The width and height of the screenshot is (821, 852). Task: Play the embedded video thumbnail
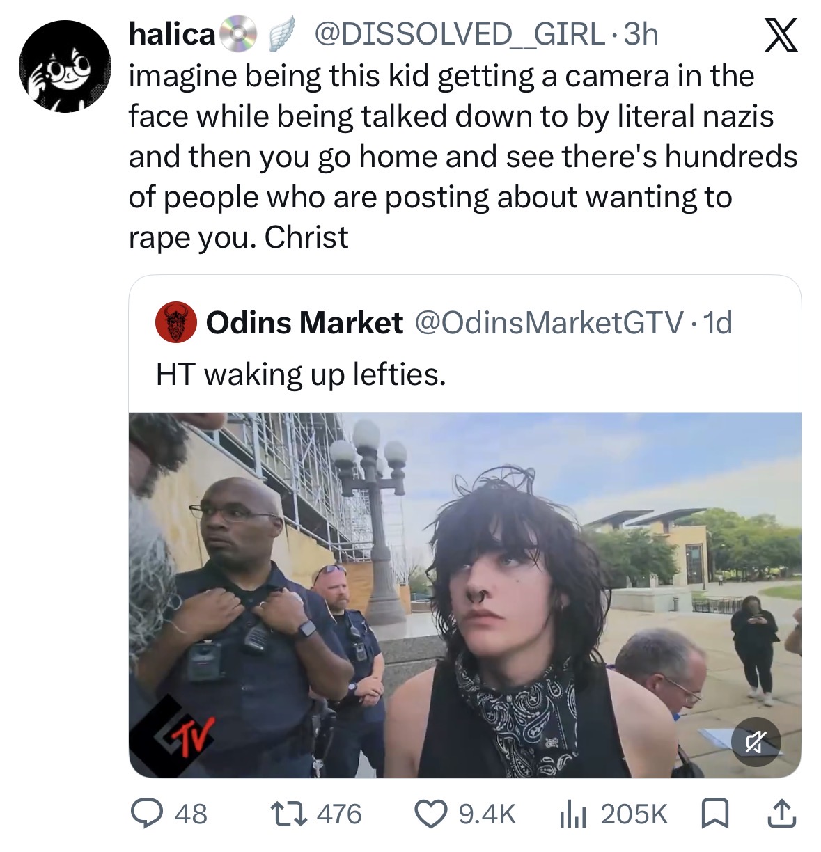[465, 595]
